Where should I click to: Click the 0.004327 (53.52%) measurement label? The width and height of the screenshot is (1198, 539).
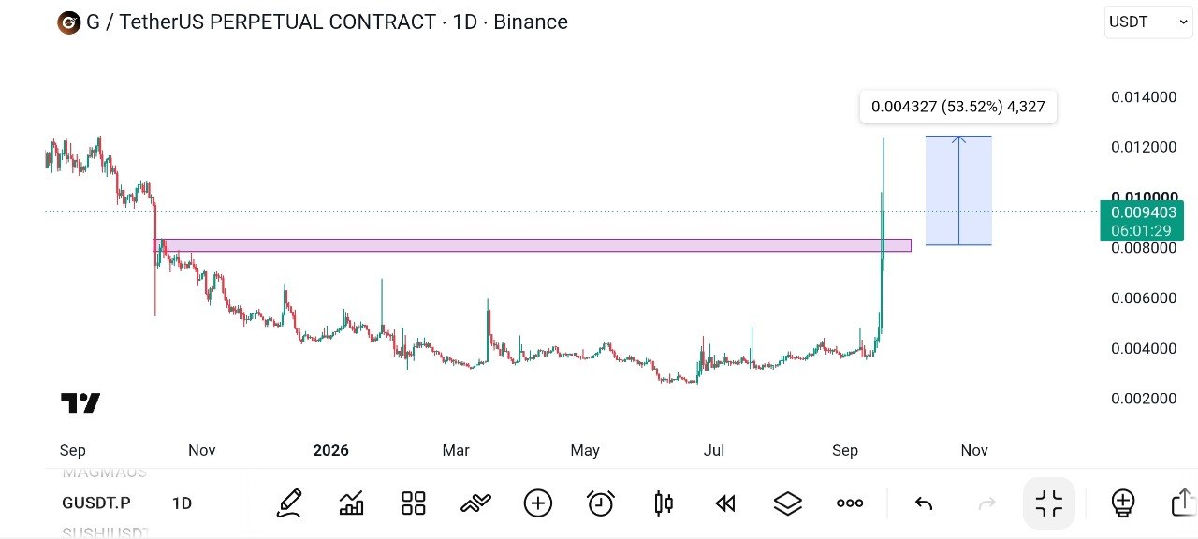coord(958,107)
